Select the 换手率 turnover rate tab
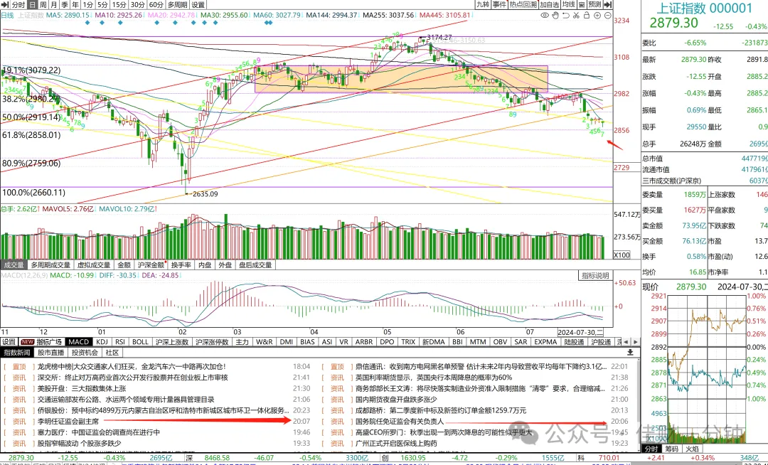Screen dimensions: 768x465 tap(181, 264)
